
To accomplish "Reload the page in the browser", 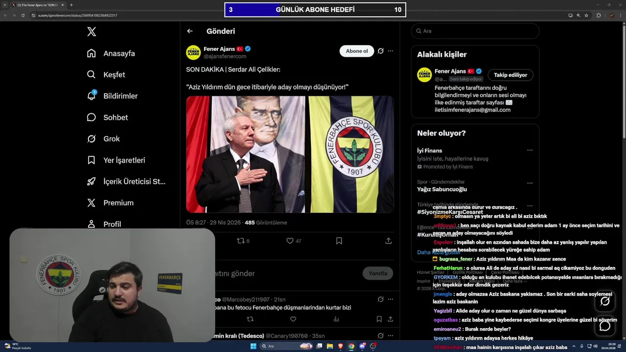I will click(22, 15).
